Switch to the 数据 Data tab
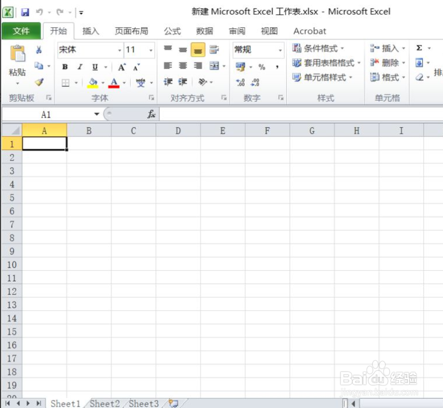The image size is (443, 408). coord(205,31)
